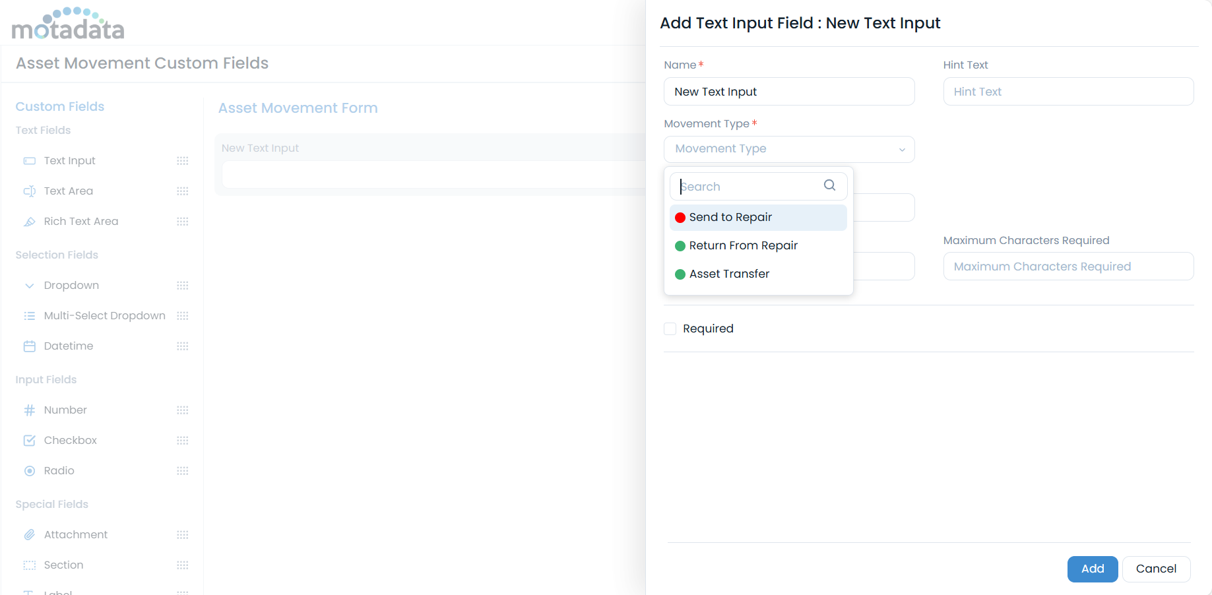Select the Text Input field icon
The height and width of the screenshot is (595, 1212).
[x=29, y=160]
